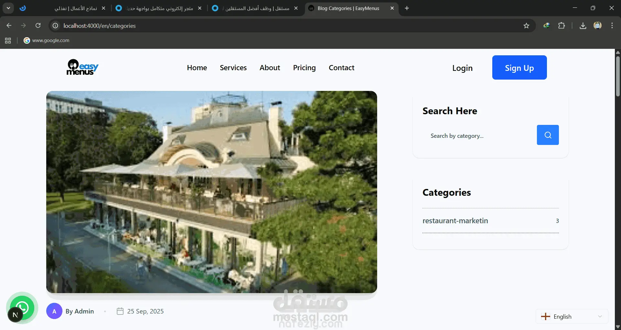Click the Login link

coord(462,68)
